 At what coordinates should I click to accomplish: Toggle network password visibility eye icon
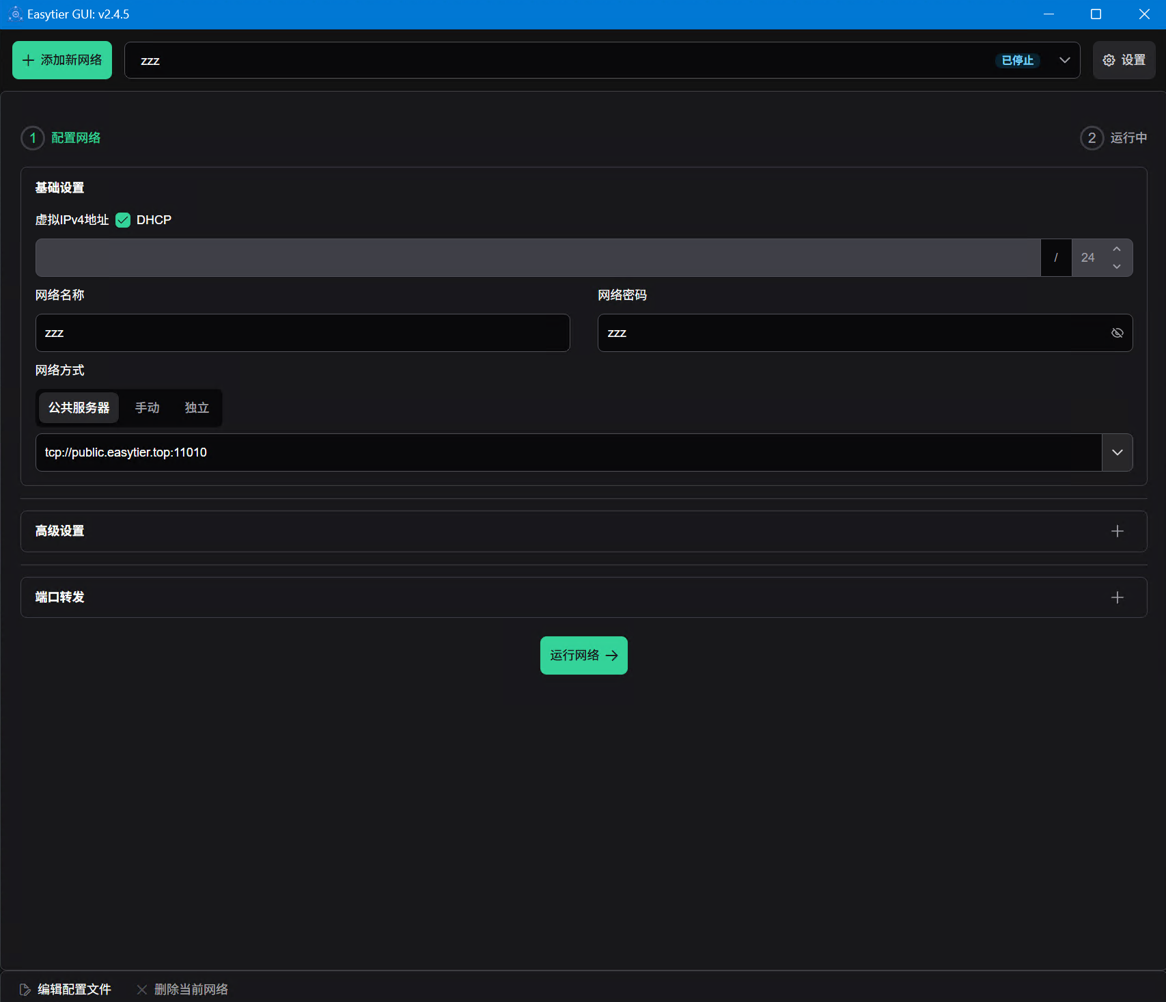click(1117, 333)
